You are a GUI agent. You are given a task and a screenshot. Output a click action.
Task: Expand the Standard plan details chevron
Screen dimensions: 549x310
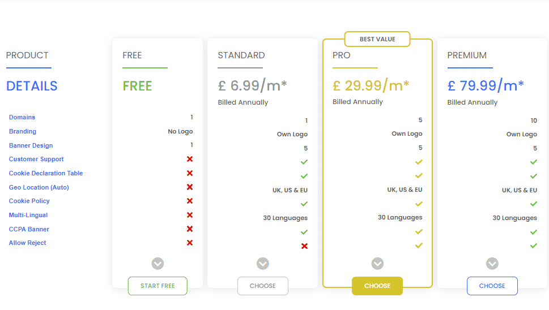(x=262, y=264)
